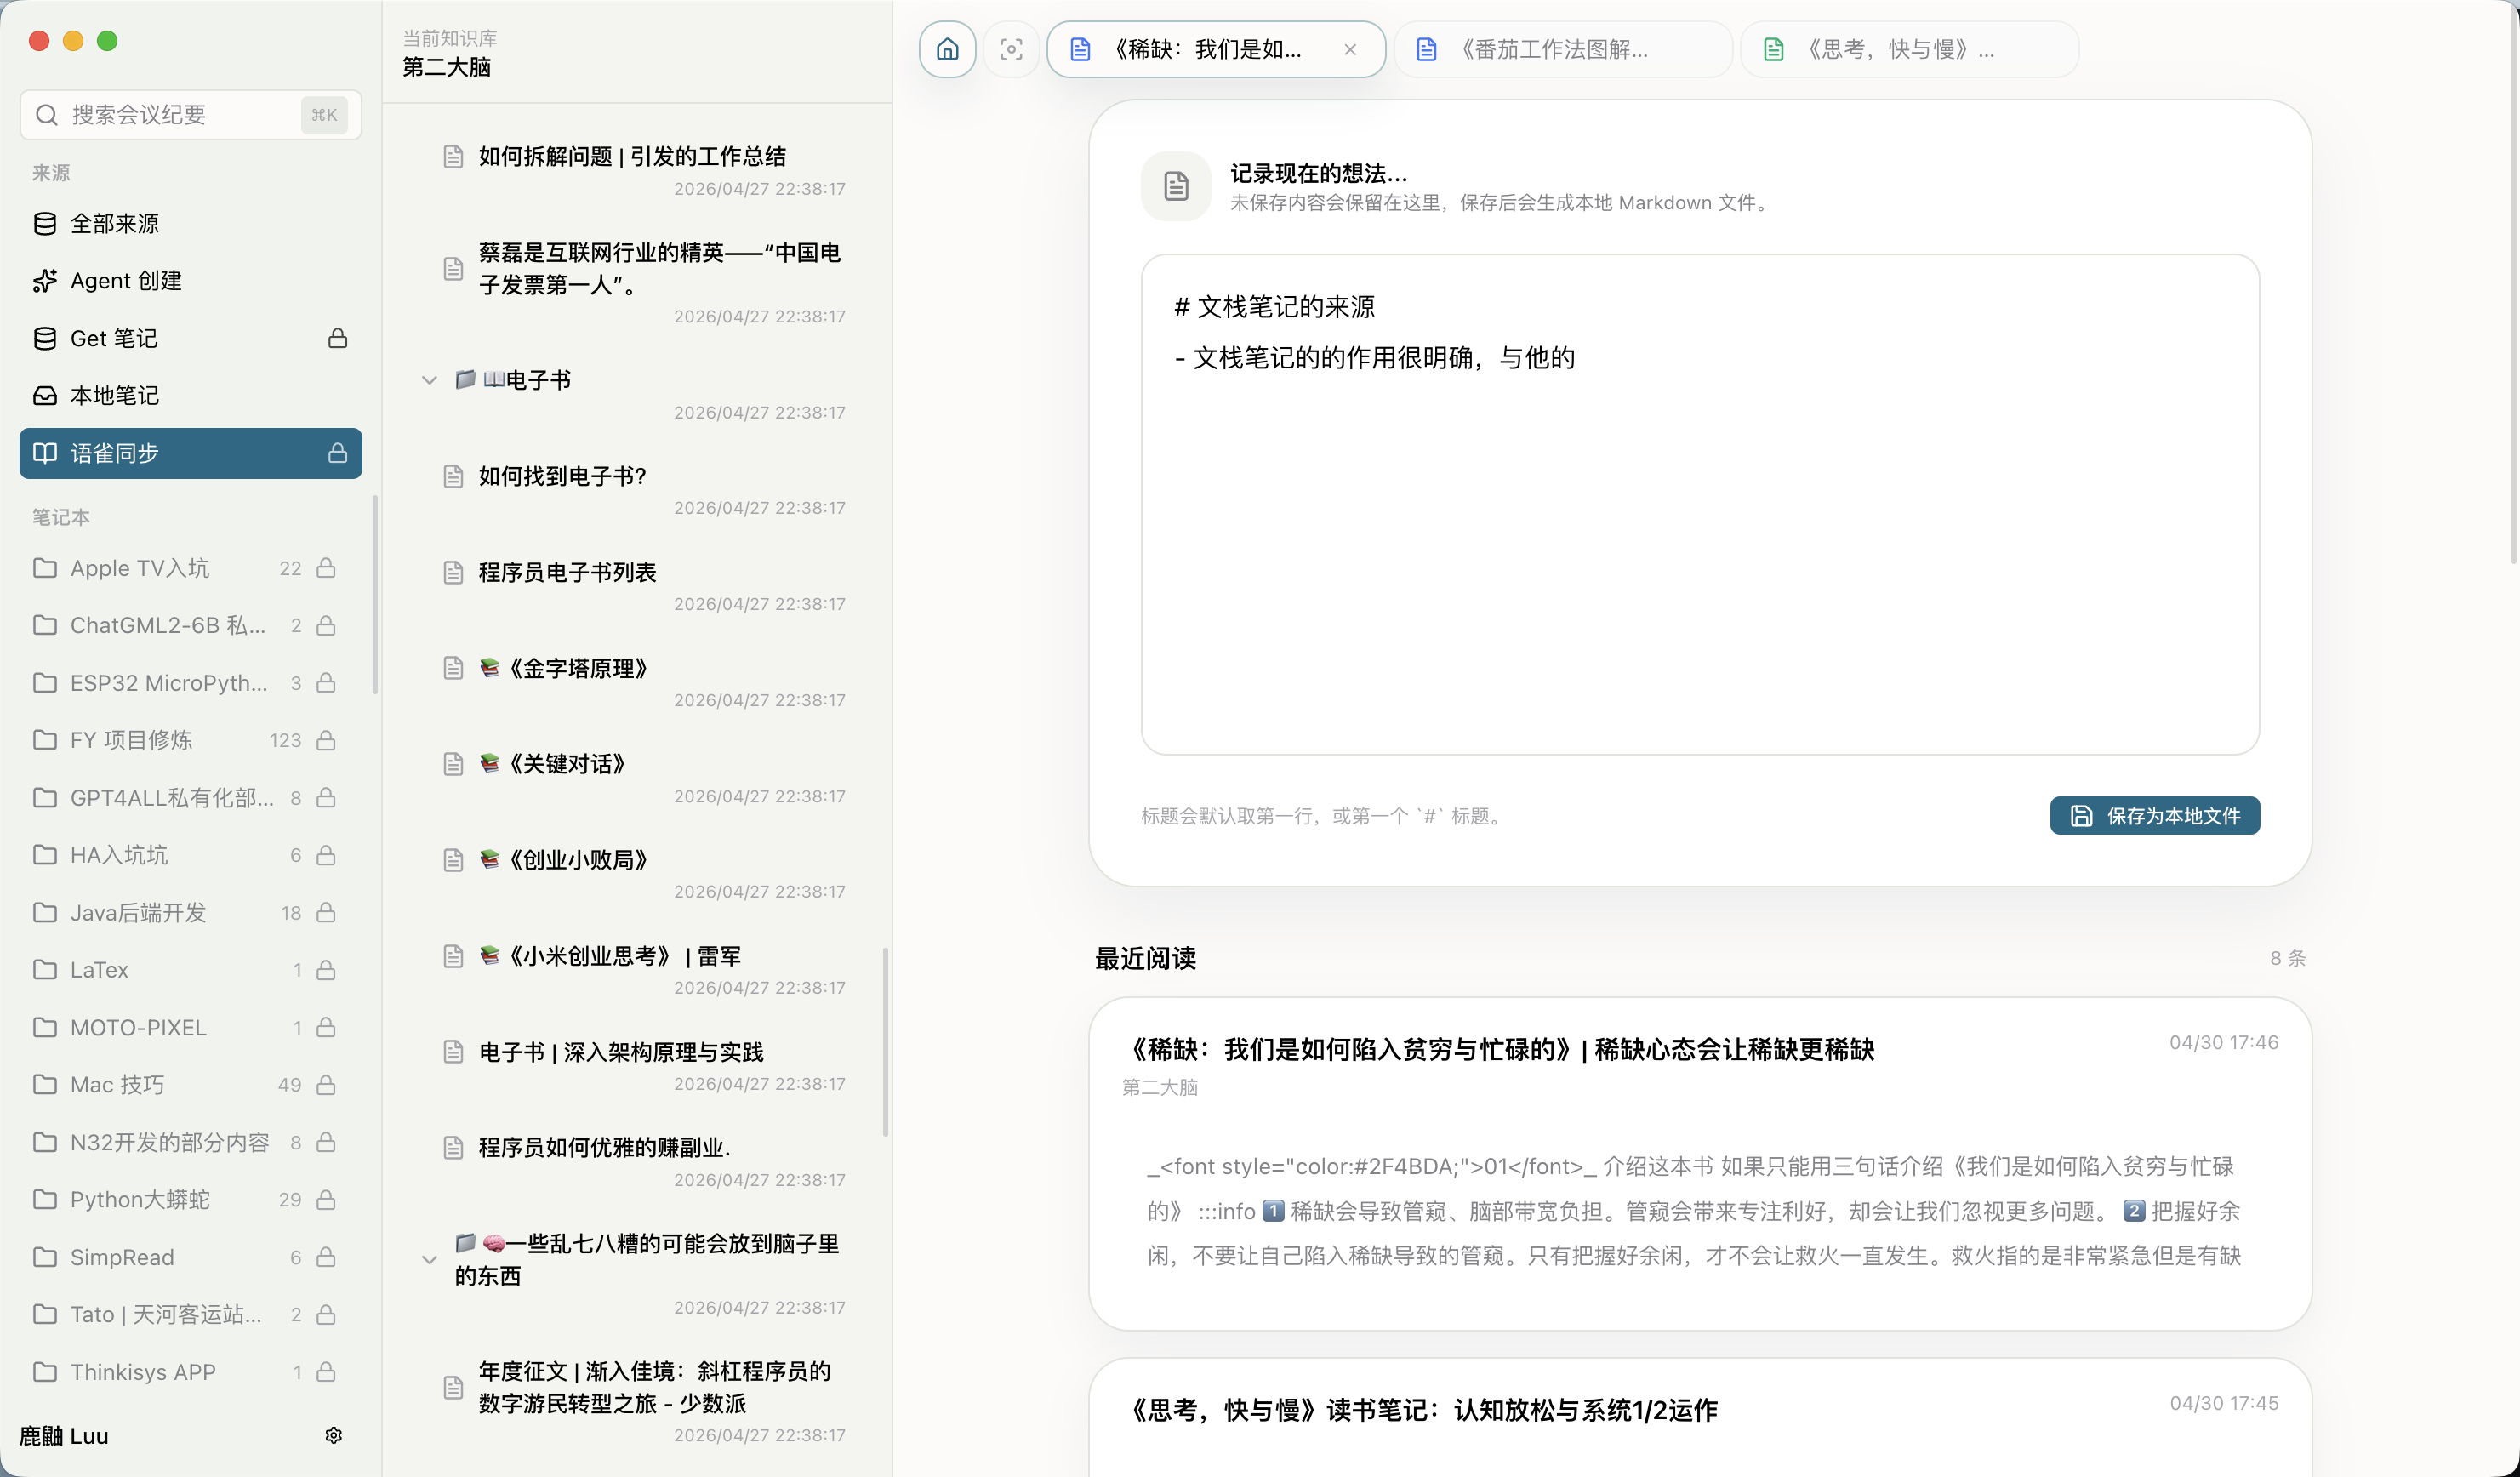This screenshot has height=1477, width=2520.
Task: Click the green document icon in 《思考，快与慢》 tab
Action: [1773, 49]
